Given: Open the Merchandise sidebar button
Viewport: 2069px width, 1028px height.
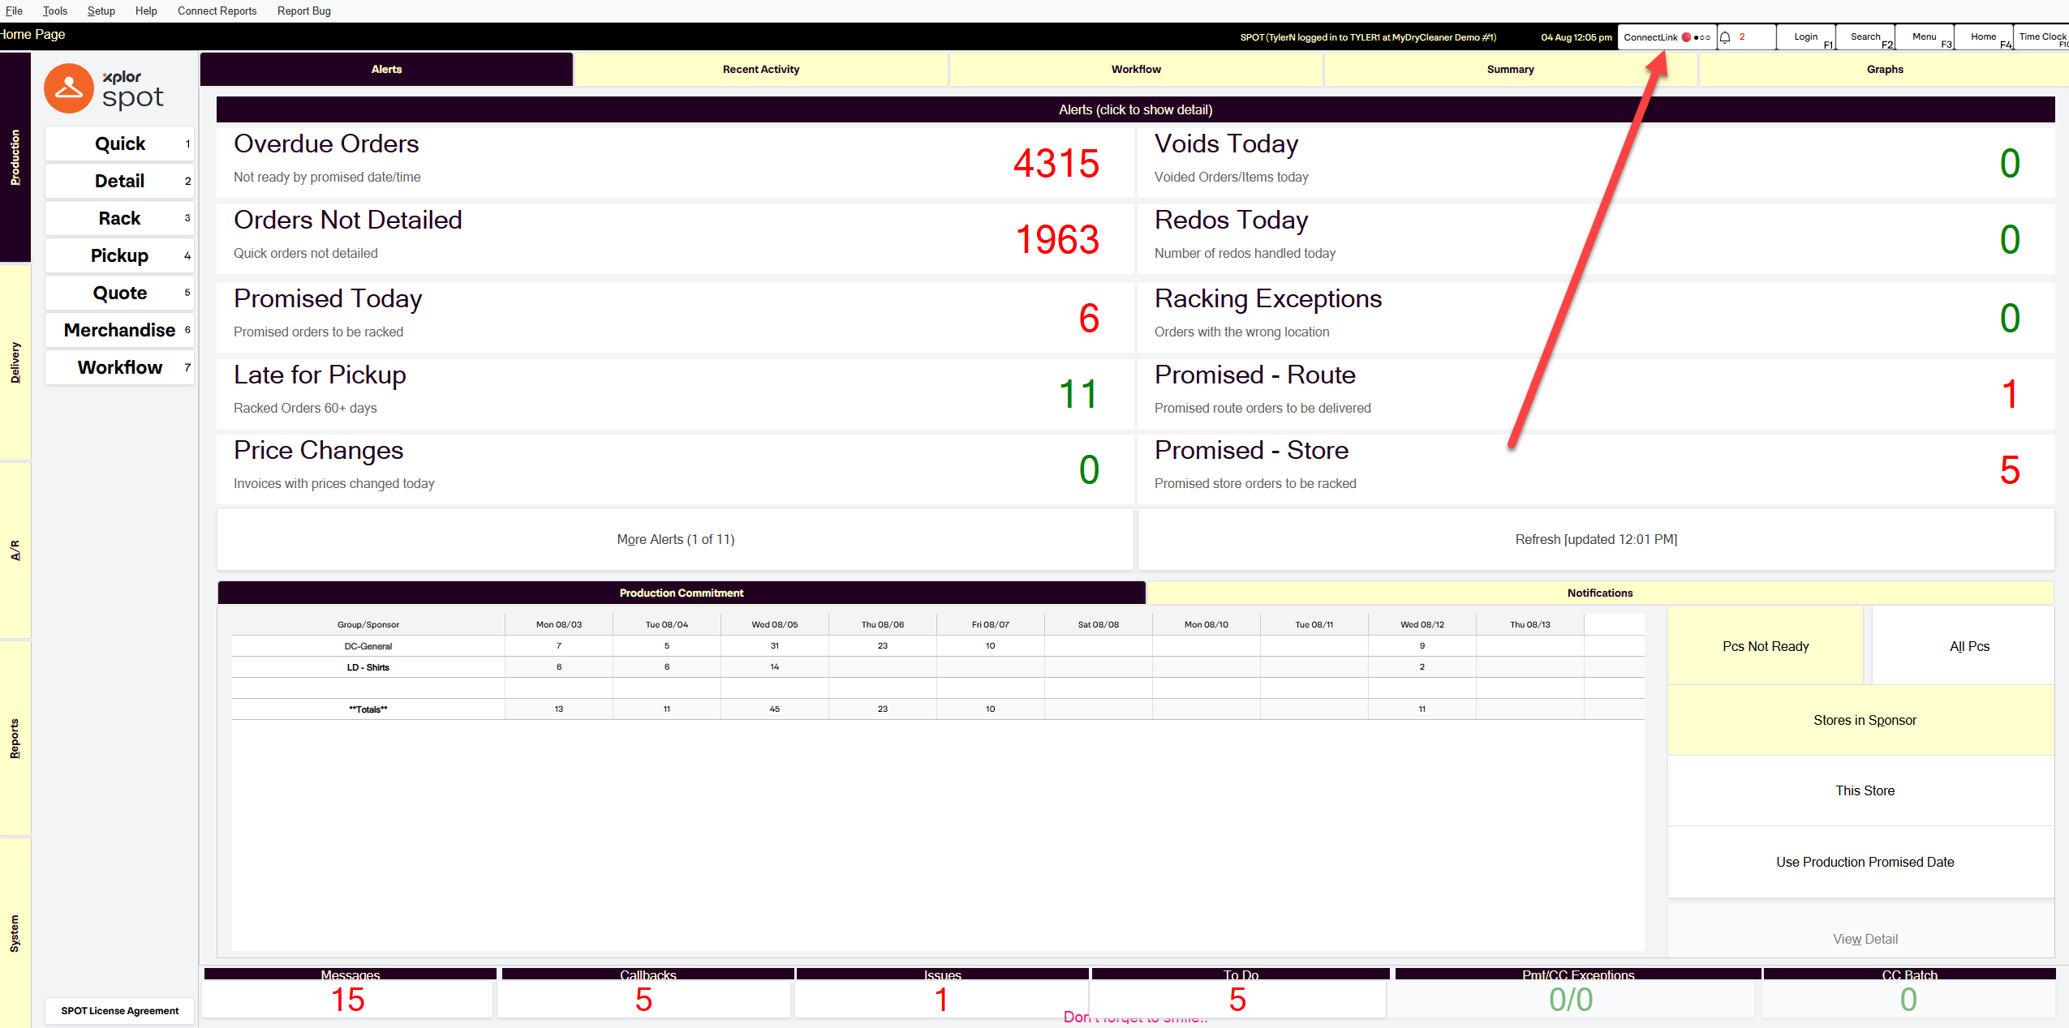Looking at the screenshot, I should [x=119, y=330].
